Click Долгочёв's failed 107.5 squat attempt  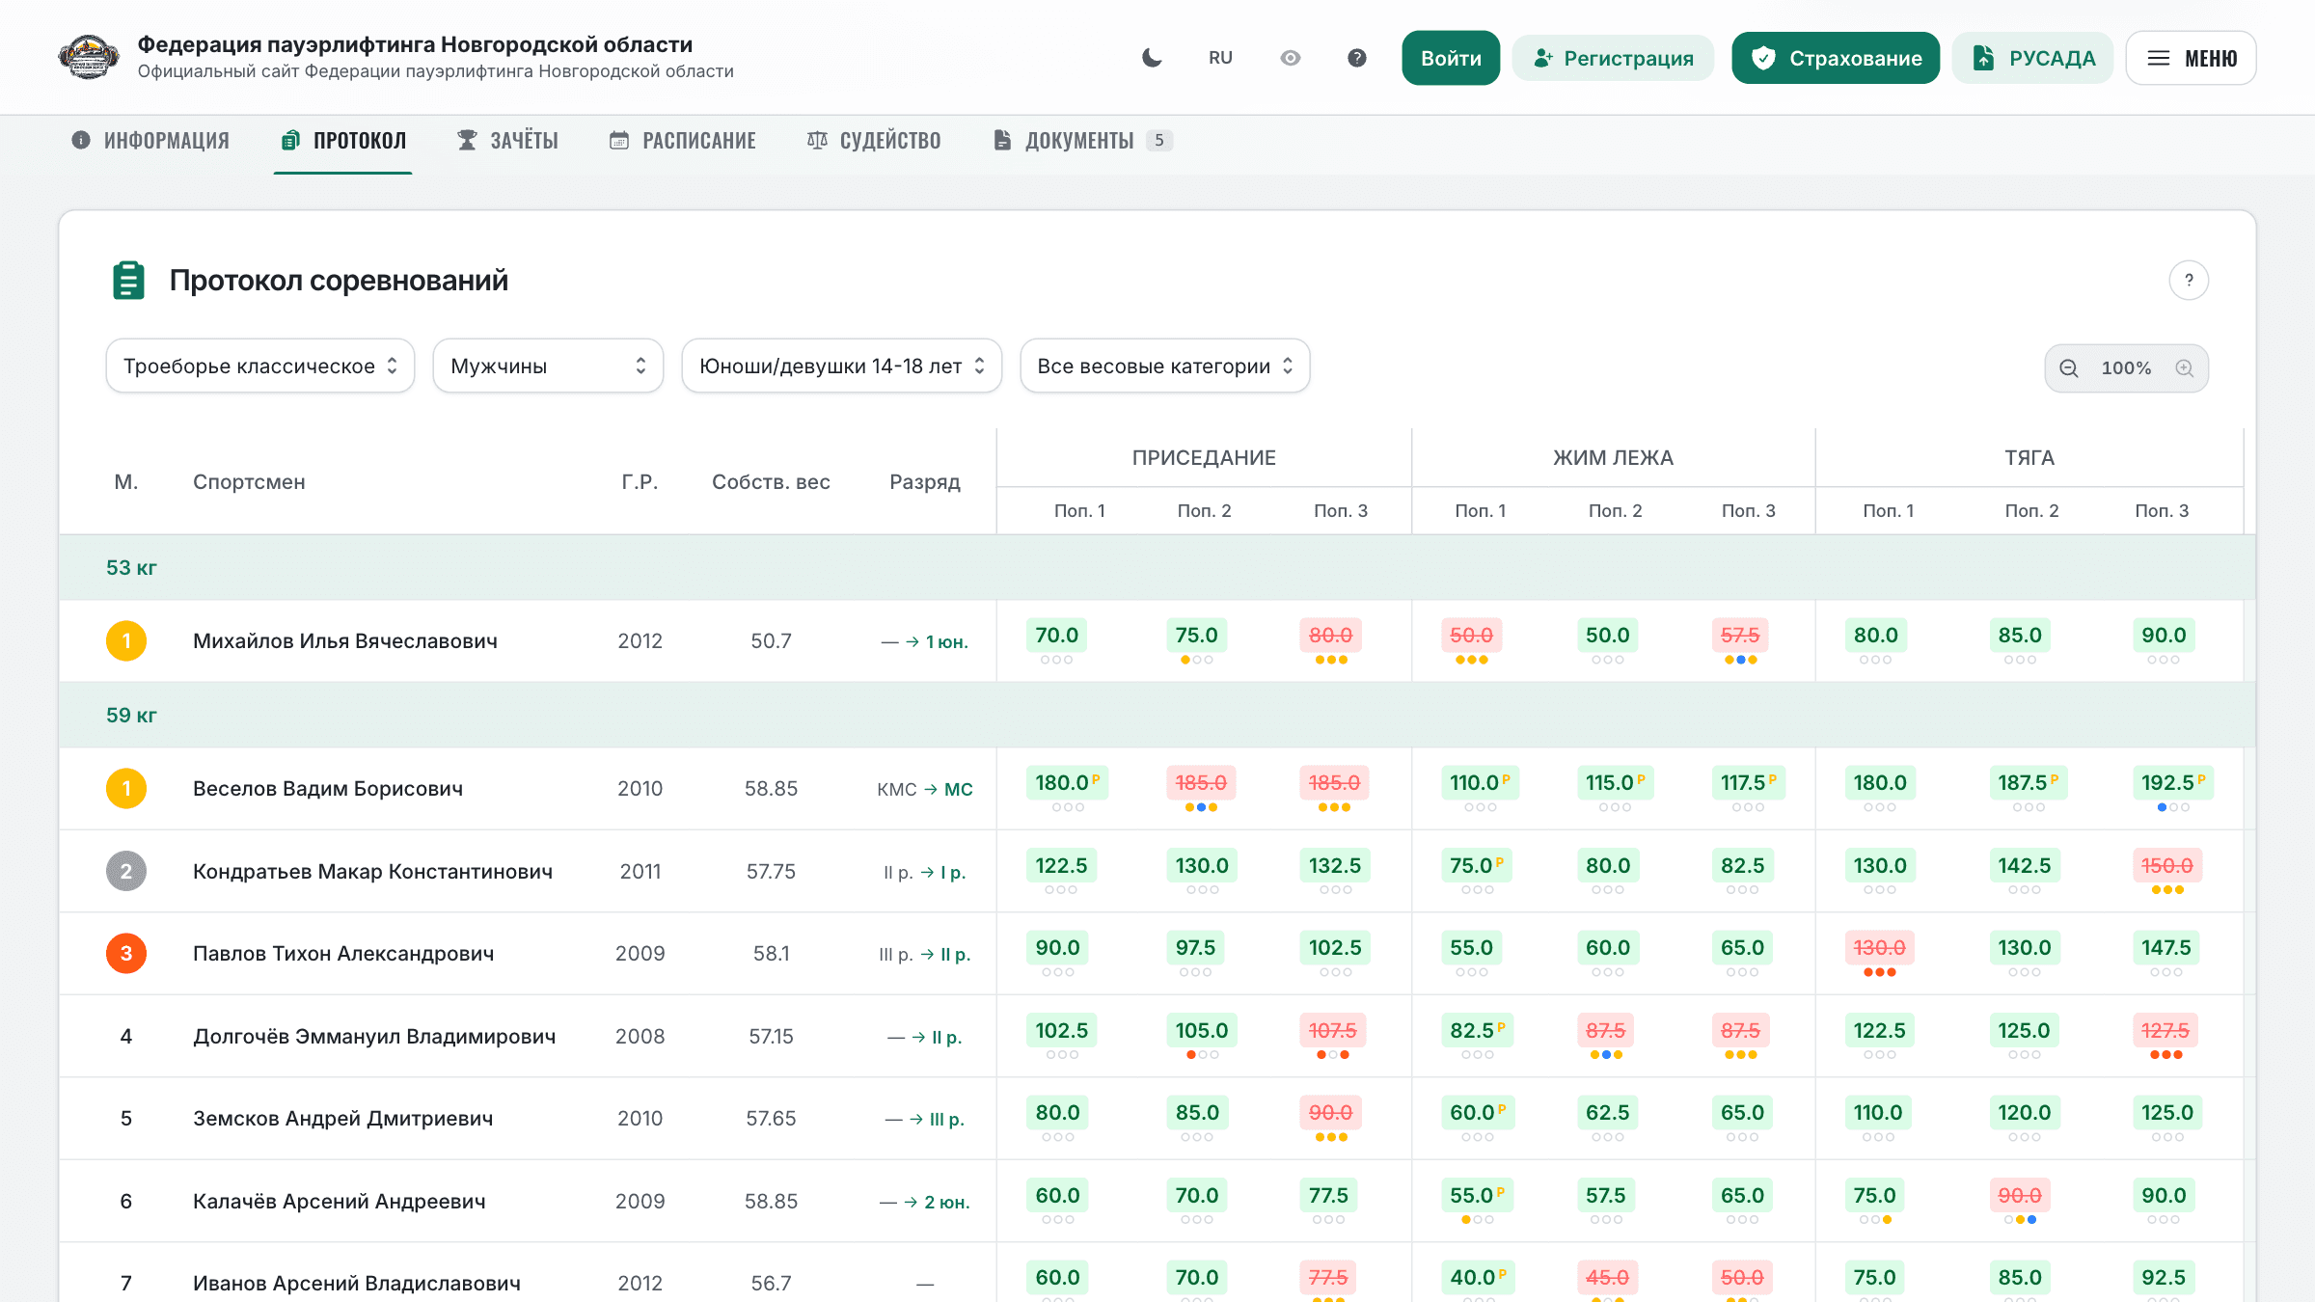(1332, 1031)
